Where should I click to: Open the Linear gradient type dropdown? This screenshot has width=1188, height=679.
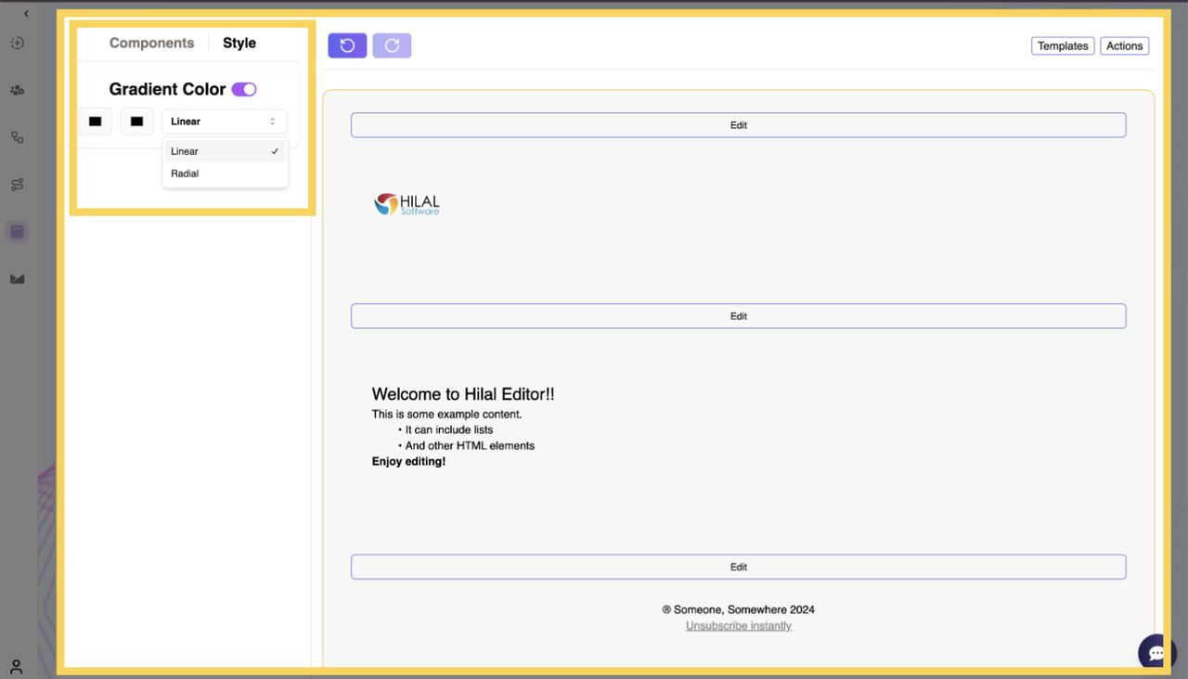(224, 122)
